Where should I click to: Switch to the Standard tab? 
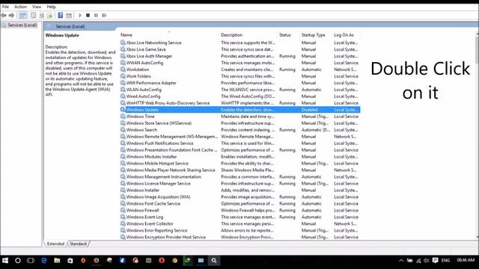point(78,244)
